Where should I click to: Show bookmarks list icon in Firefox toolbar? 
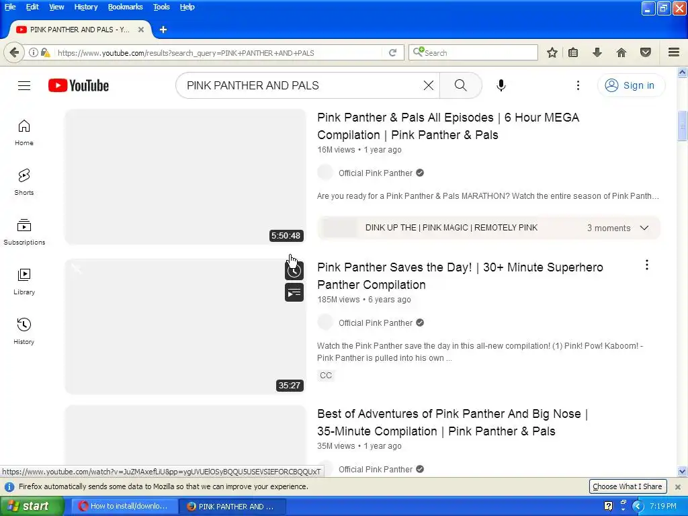[573, 52]
